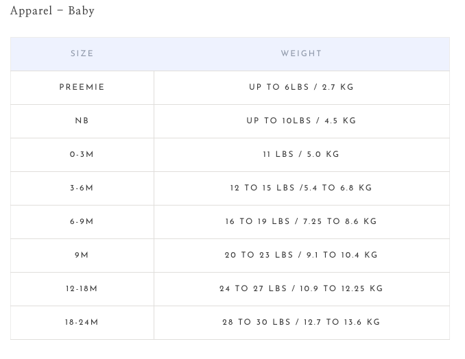465x359 pixels.
Task: Select the PREEMIE size cell
Action: pos(82,88)
